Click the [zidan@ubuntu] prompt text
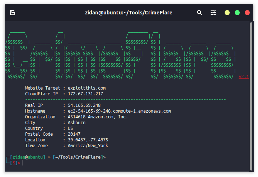Screen dimensions: 258x177 coord(28,157)
